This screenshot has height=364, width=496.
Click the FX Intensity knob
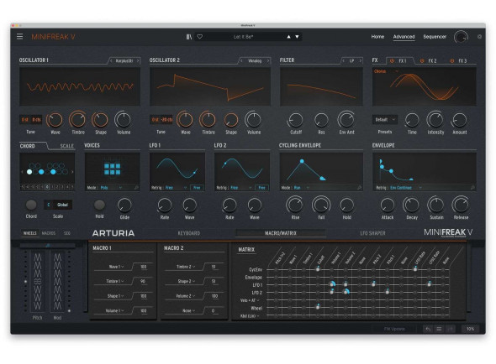[x=435, y=120]
